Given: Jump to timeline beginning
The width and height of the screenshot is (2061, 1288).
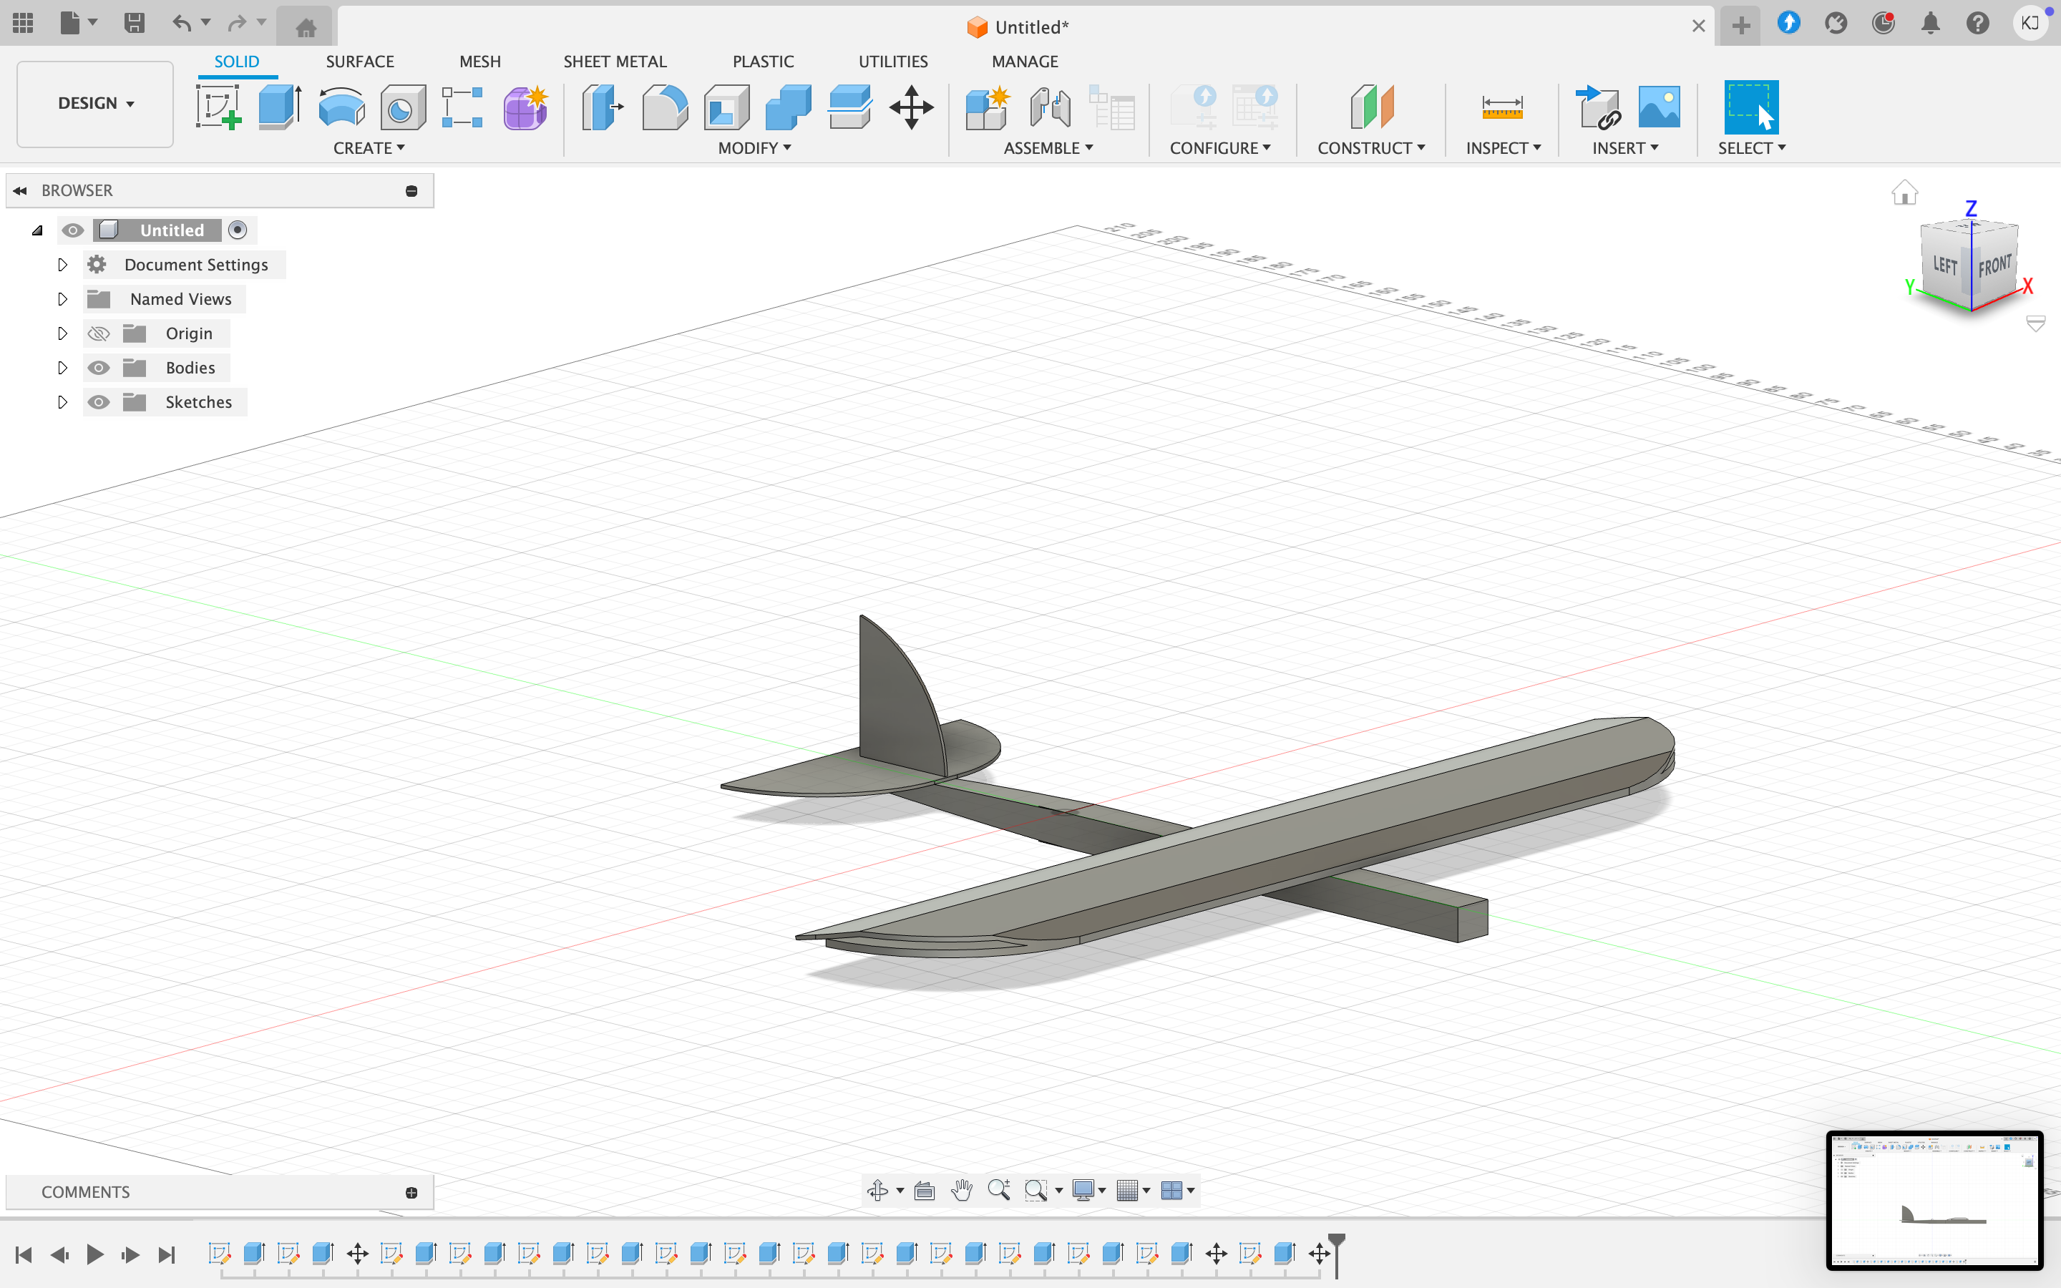Looking at the screenshot, I should pos(24,1254).
